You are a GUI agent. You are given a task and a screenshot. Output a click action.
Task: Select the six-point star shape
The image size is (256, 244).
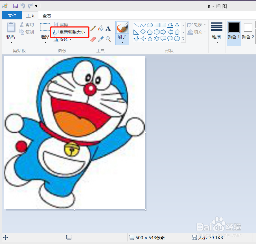(x=157, y=39)
